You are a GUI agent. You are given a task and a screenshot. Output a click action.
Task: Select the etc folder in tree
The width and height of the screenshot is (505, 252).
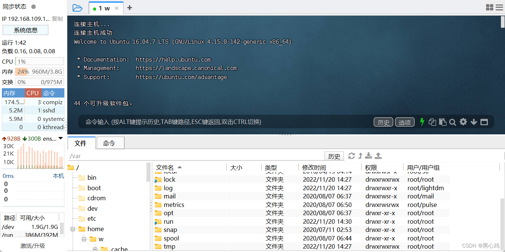click(x=87, y=218)
